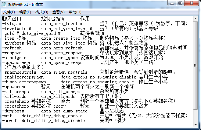Screen dimensions: 201x130
Task: Minimize the 记事本 window
Action: pyautogui.click(x=172, y=3)
